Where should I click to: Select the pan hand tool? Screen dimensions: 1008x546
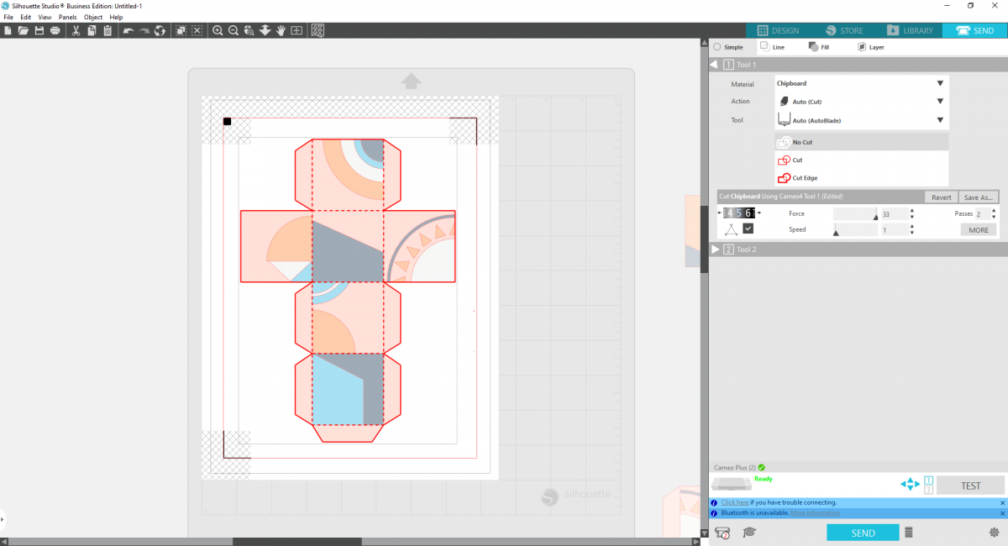point(281,30)
